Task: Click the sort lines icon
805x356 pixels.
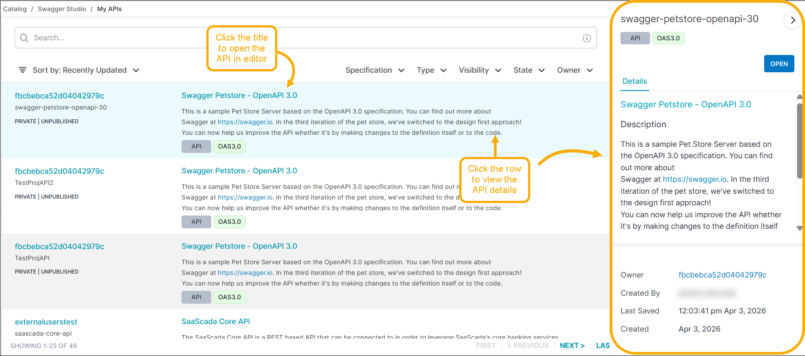Action: (22, 70)
